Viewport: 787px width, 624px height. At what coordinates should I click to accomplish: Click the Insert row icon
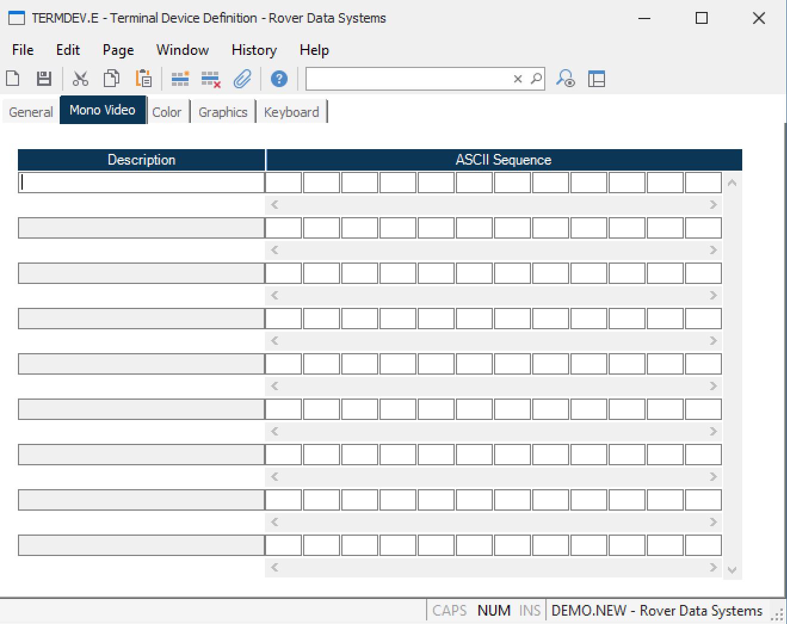point(180,79)
